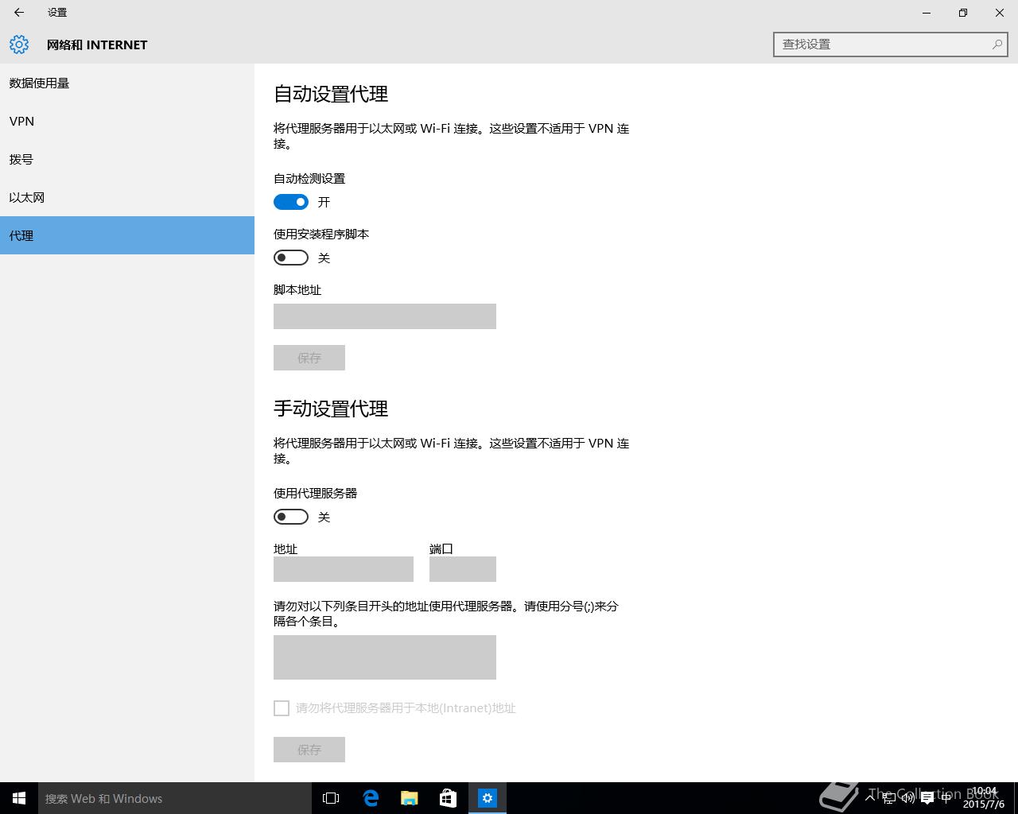Click 保存 button under 脚本地址
The image size is (1018, 814).
[x=309, y=358]
